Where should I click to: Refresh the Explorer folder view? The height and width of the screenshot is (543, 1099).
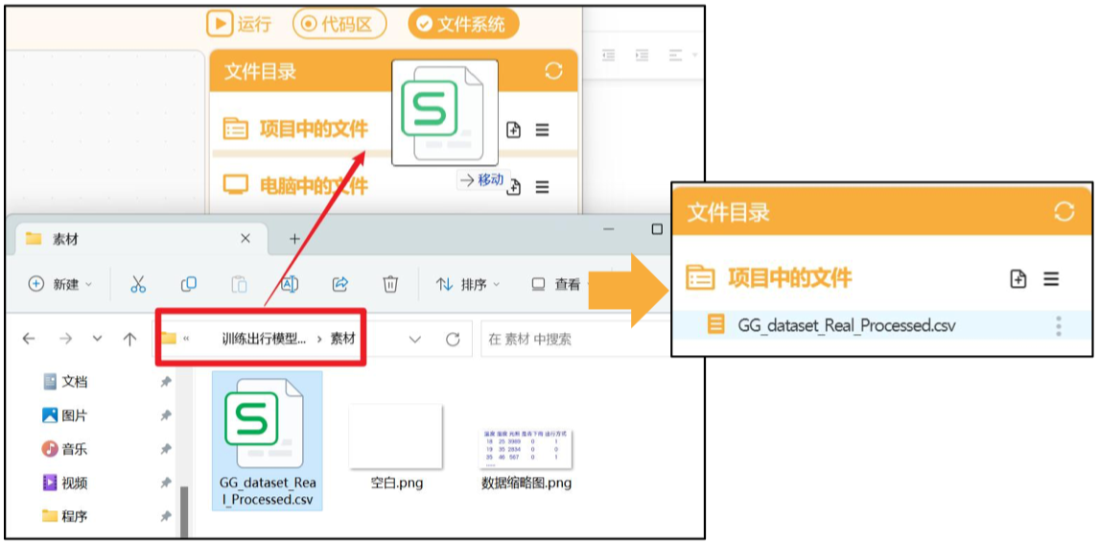click(453, 340)
